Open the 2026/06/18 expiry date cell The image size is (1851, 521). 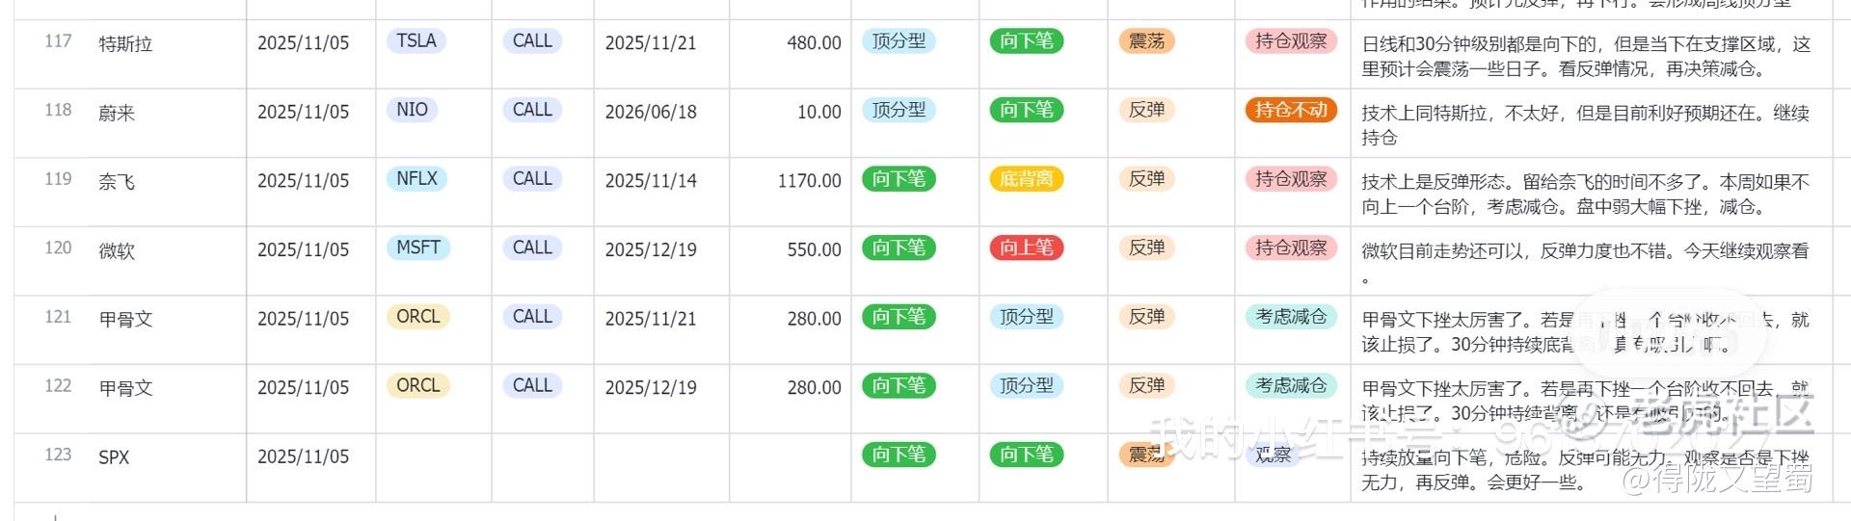tap(651, 112)
